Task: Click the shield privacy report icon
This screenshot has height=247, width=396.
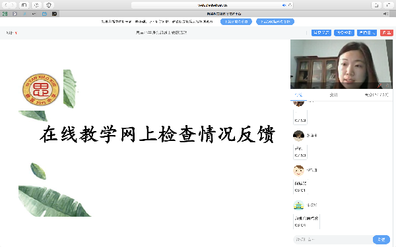Action: [49, 5]
